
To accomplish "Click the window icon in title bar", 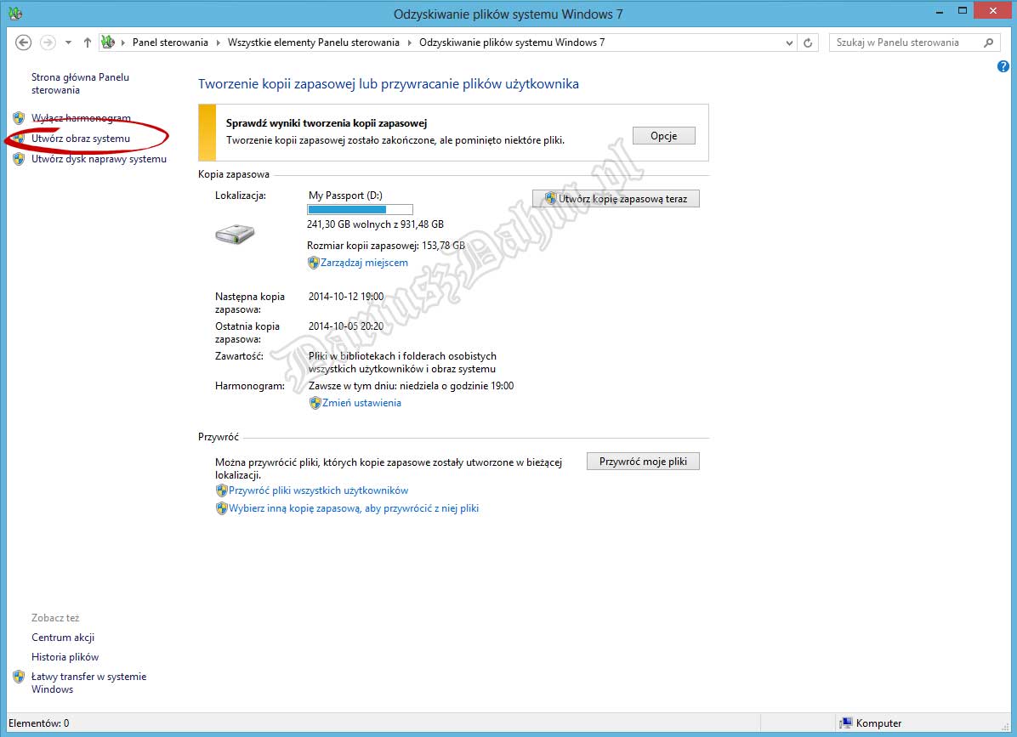I will (15, 13).
